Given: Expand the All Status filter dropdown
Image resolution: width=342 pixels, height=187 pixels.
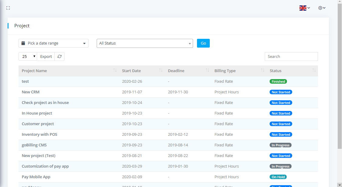Looking at the screenshot, I should click(x=145, y=43).
